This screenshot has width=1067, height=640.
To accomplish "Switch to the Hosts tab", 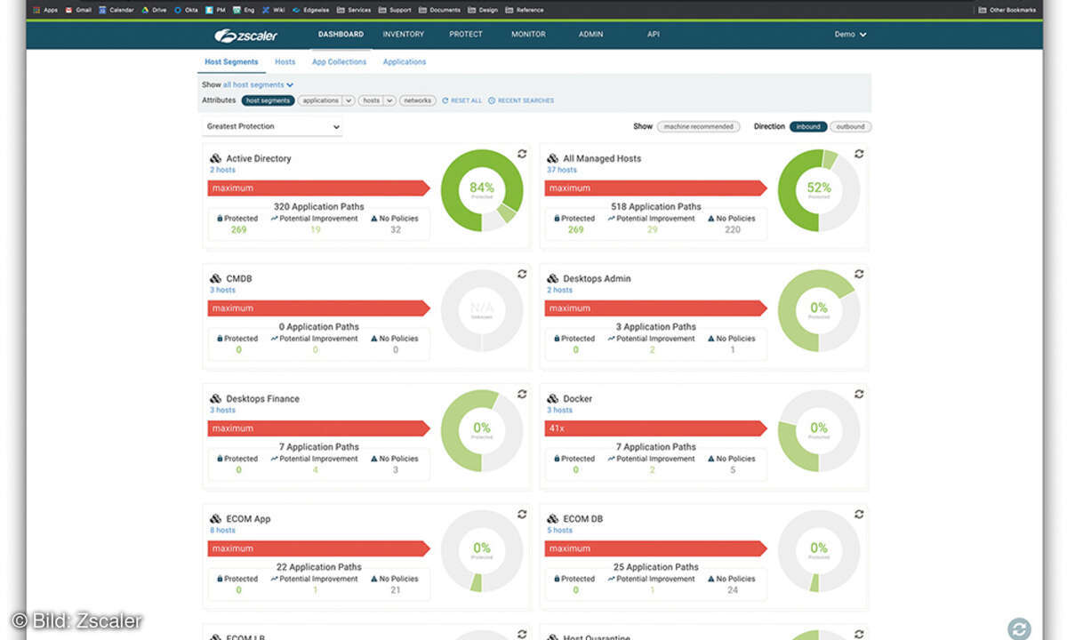I will click(285, 62).
